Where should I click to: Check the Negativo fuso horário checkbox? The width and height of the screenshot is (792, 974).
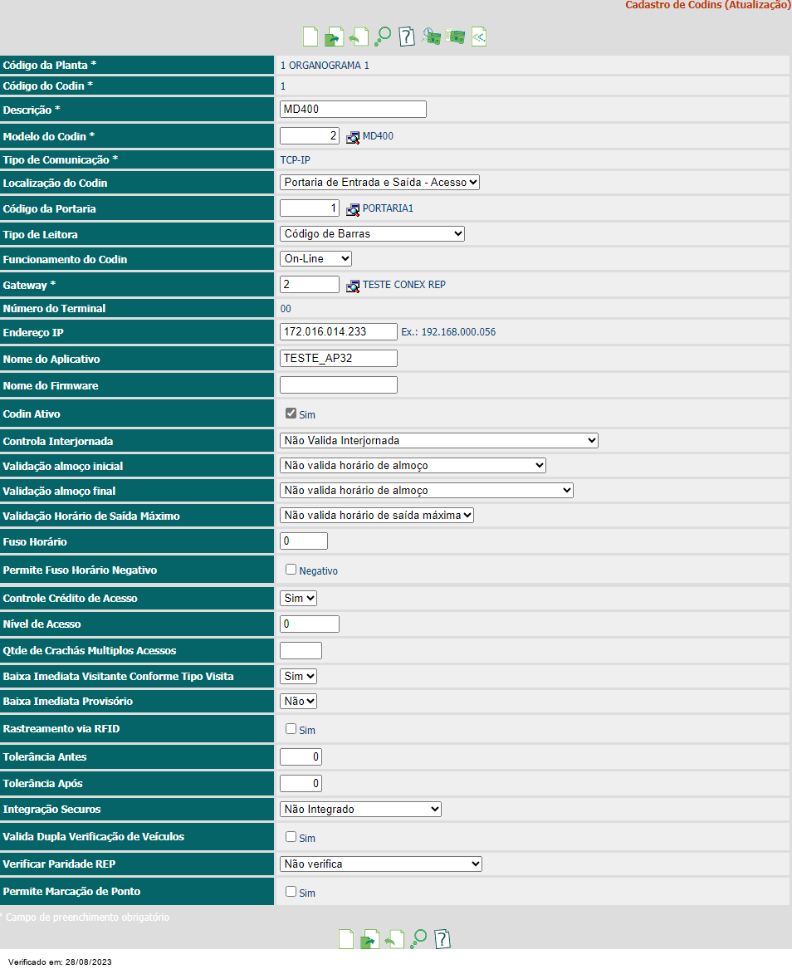(291, 570)
